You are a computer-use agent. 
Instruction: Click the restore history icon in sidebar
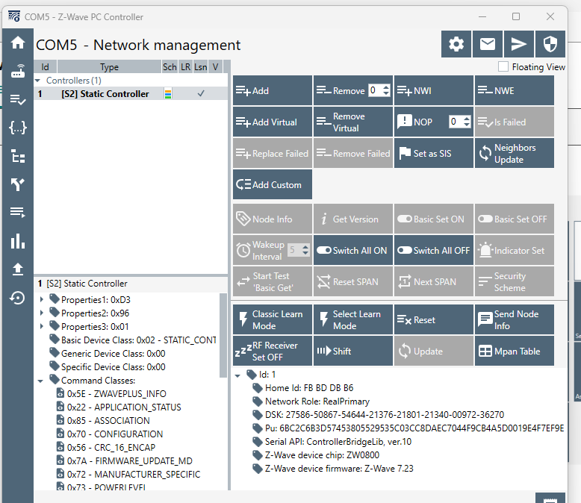pyautogui.click(x=18, y=298)
